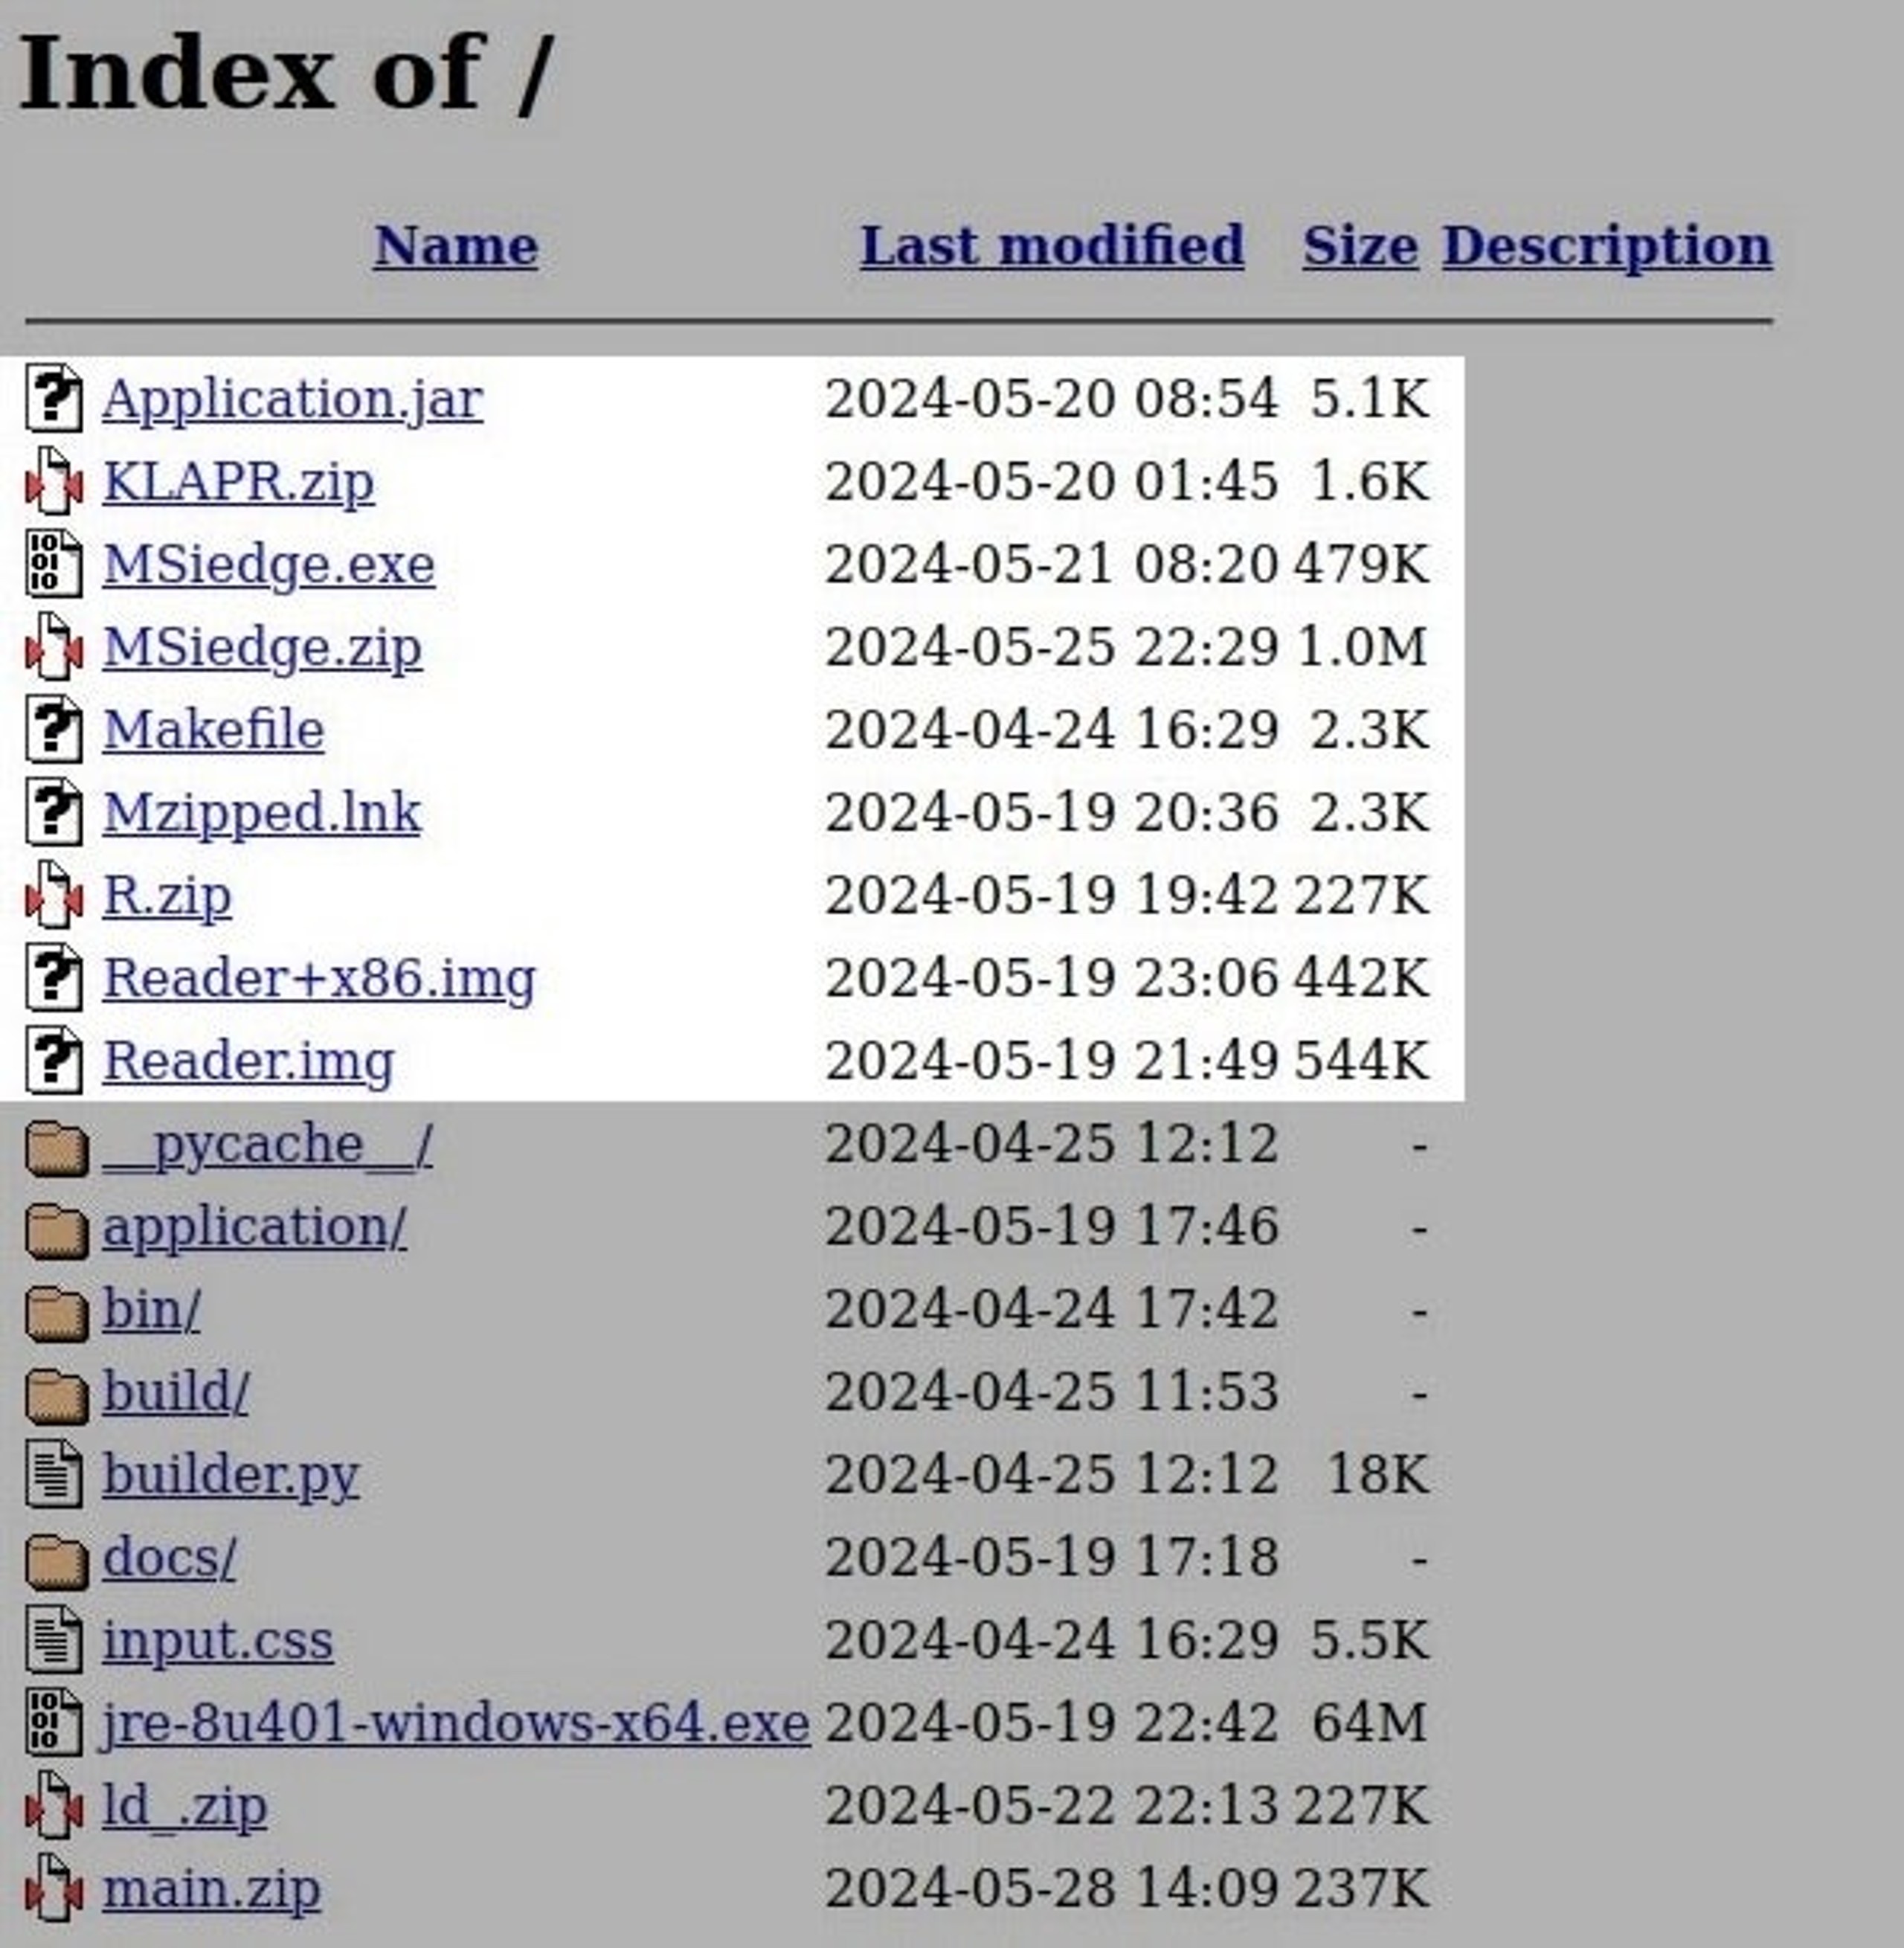Click the archive icon beside ld_.zip
Image resolution: width=1904 pixels, height=1948 pixels.
click(54, 1806)
